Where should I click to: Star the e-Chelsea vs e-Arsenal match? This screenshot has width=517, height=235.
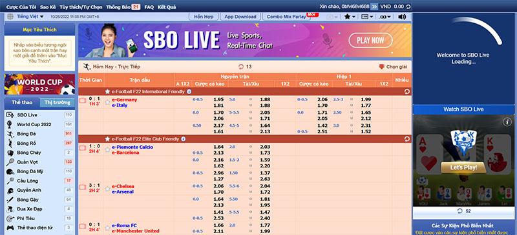pyautogui.click(x=107, y=189)
